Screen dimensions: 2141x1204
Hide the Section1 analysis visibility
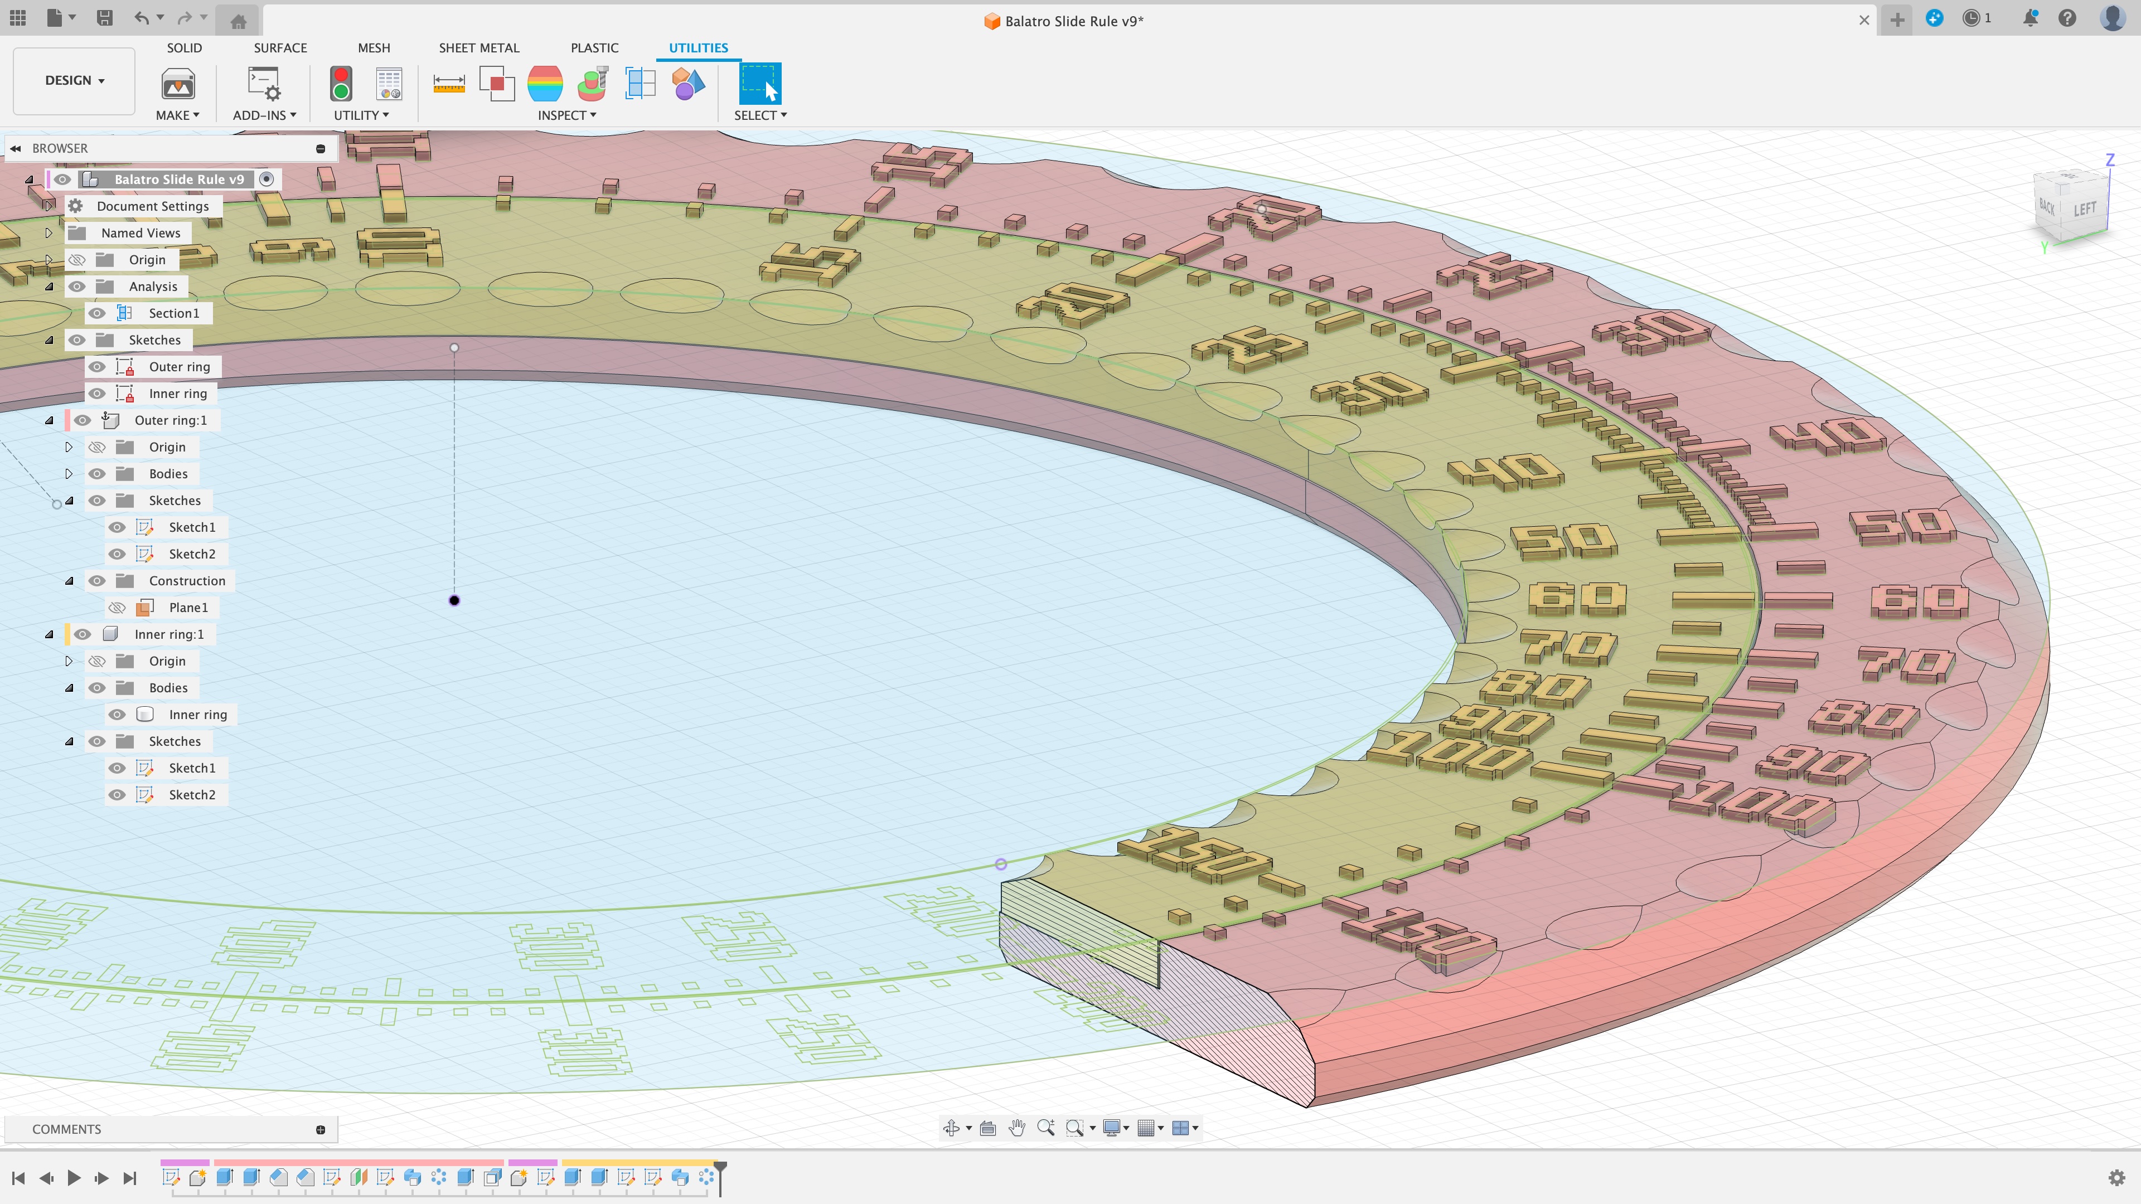[x=97, y=313]
